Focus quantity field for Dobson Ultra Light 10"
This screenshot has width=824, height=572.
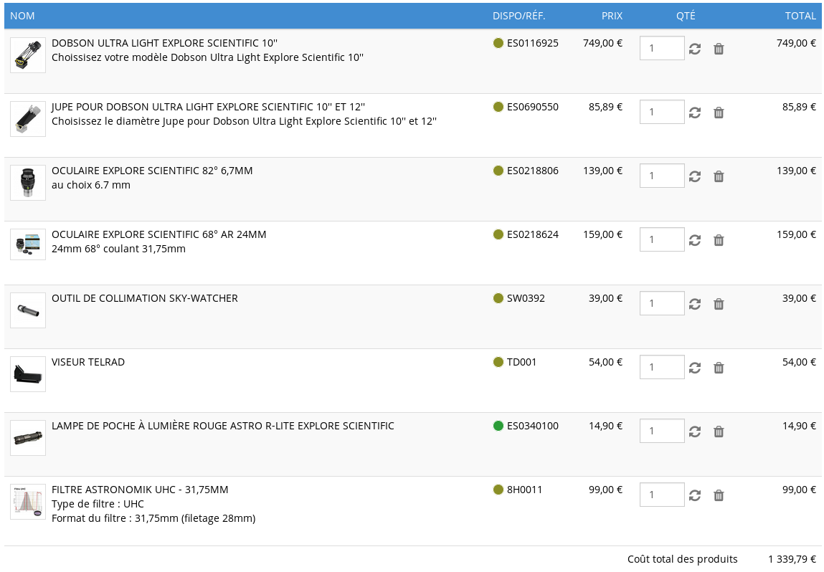click(662, 48)
